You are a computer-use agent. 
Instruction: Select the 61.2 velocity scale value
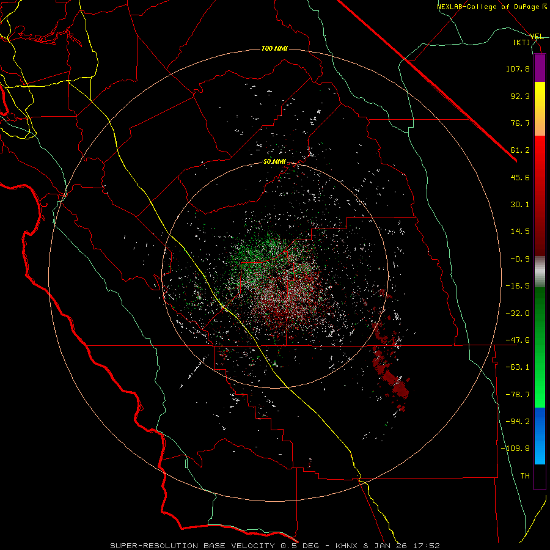tap(520, 150)
